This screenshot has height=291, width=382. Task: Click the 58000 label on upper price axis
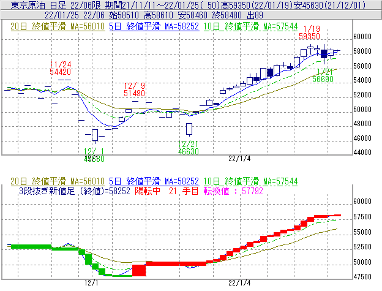click(362, 51)
